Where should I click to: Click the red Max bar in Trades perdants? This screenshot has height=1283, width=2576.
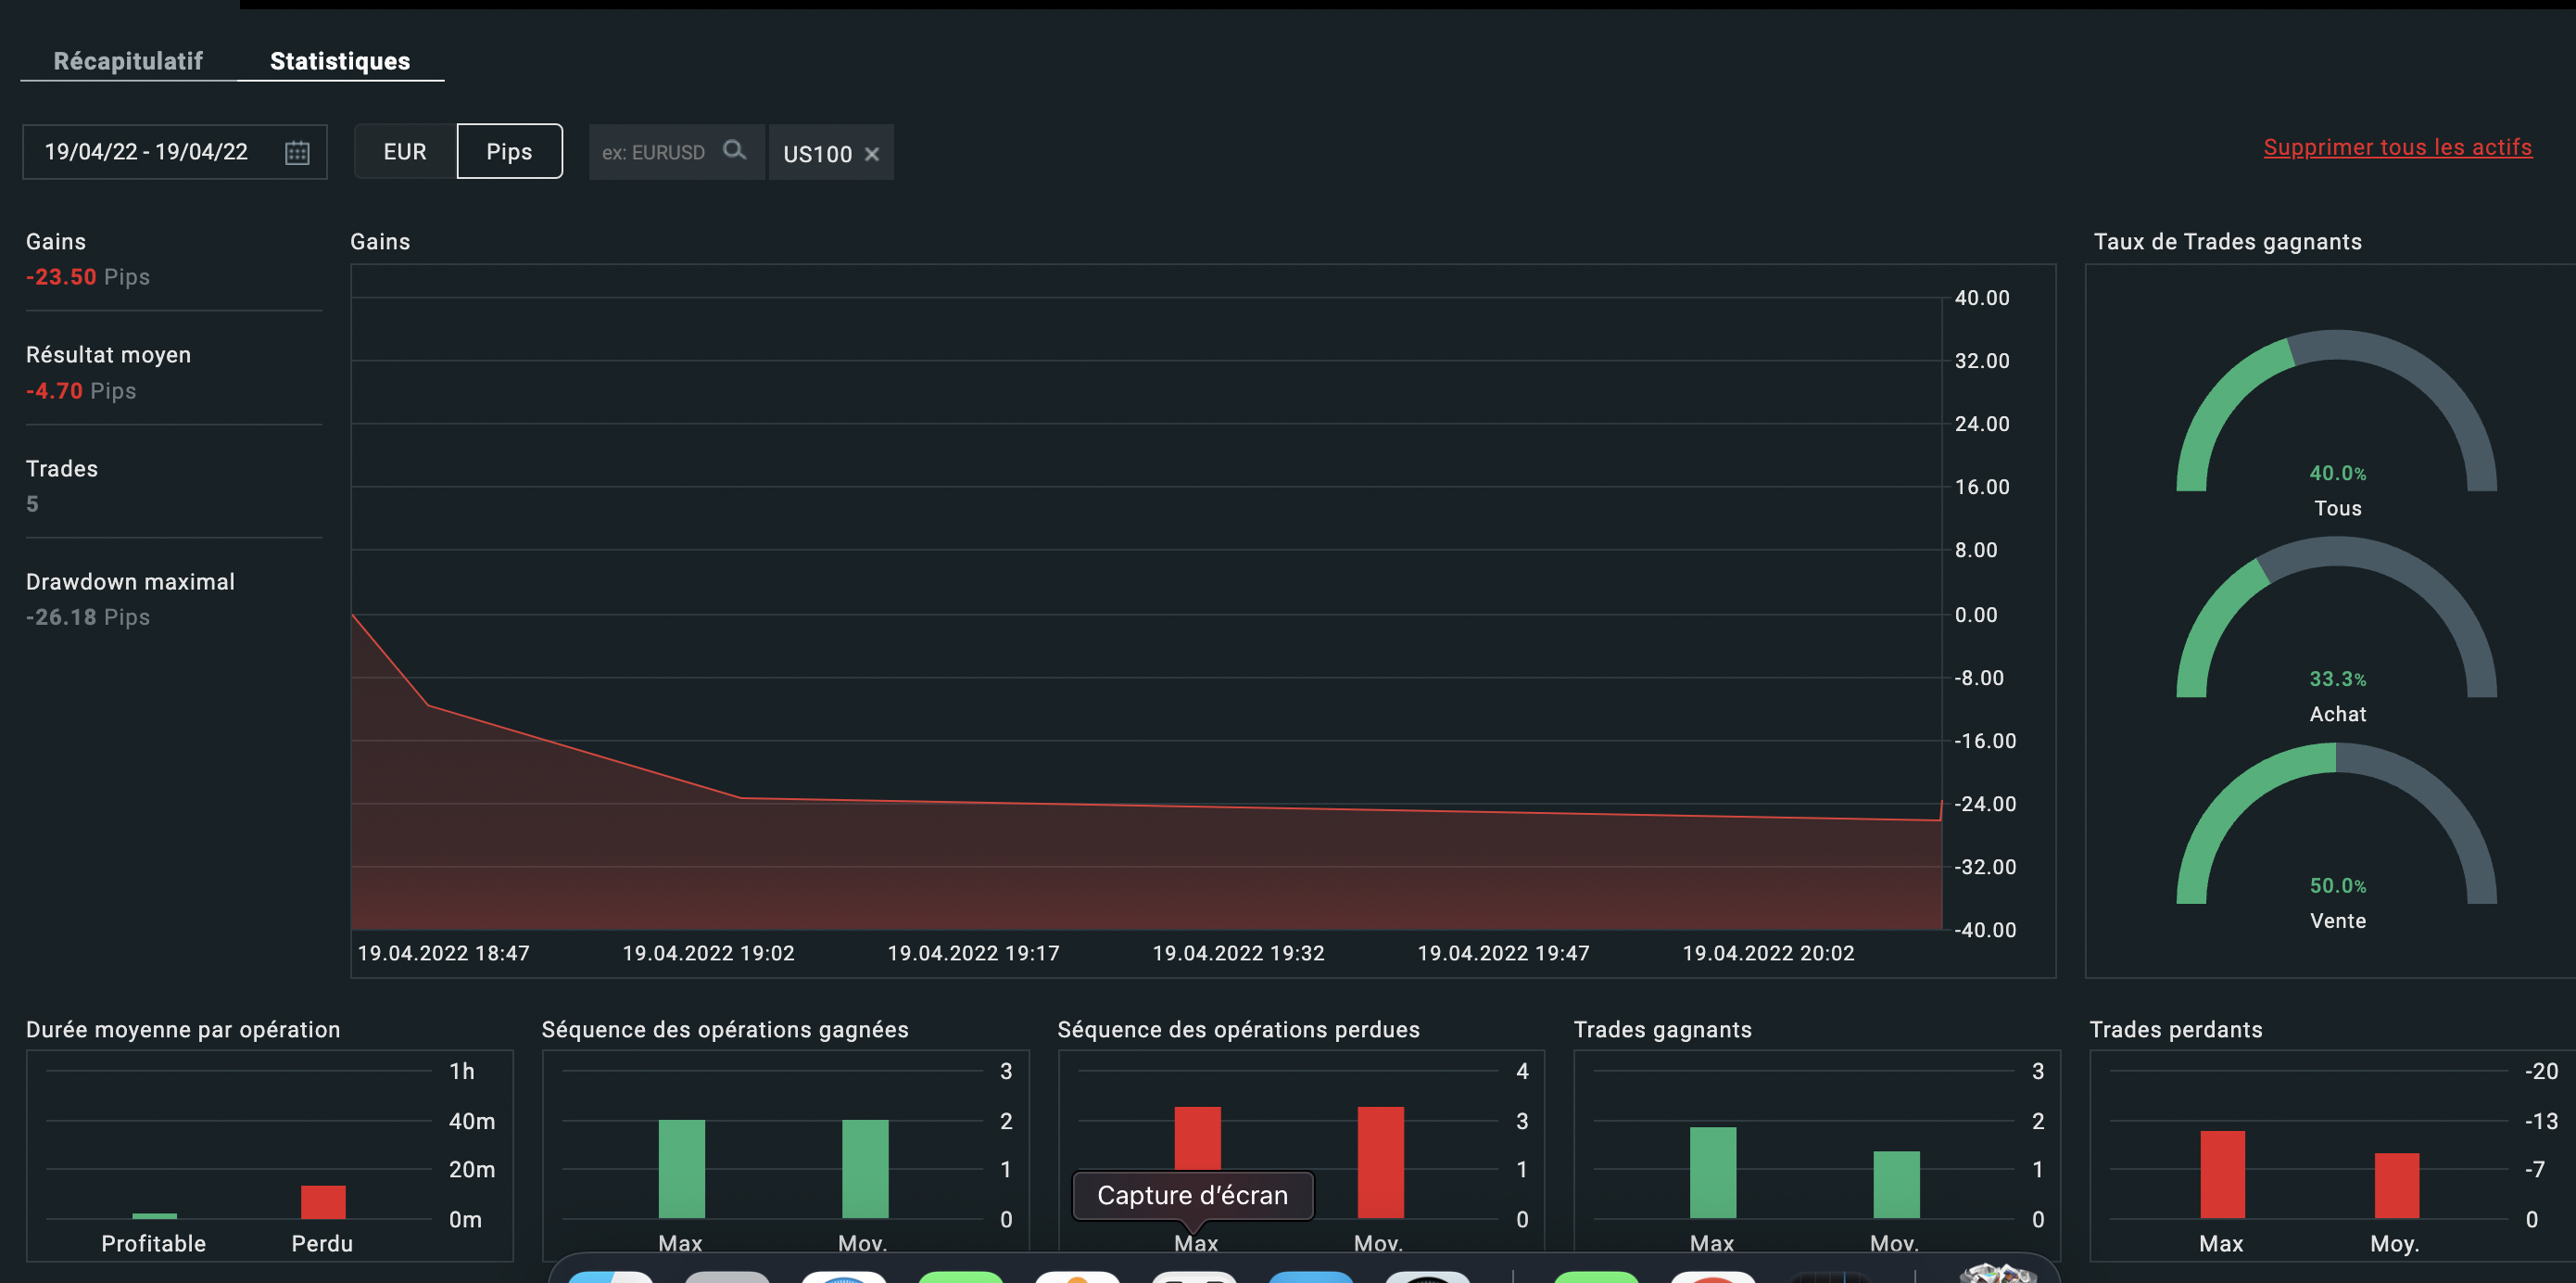pyautogui.click(x=2222, y=1174)
